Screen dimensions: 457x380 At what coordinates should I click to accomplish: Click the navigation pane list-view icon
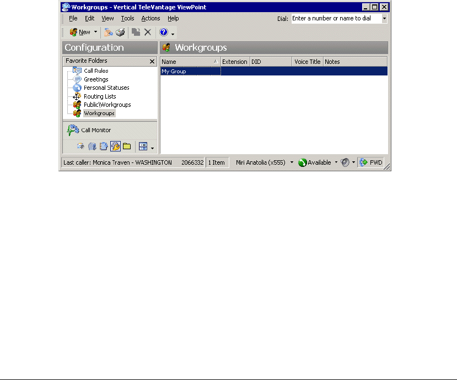click(x=143, y=146)
